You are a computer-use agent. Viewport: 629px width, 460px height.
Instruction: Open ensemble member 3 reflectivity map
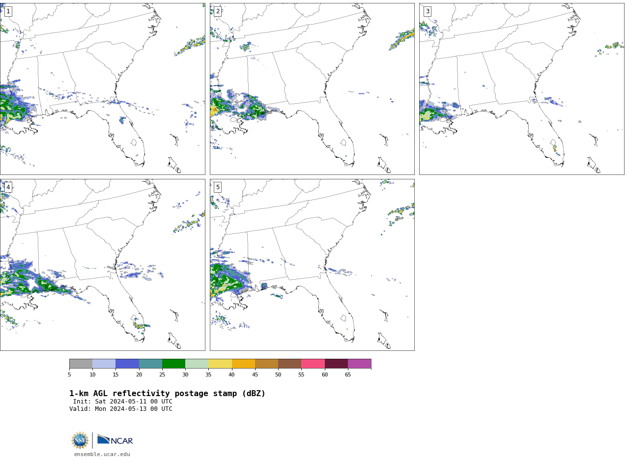point(521,89)
